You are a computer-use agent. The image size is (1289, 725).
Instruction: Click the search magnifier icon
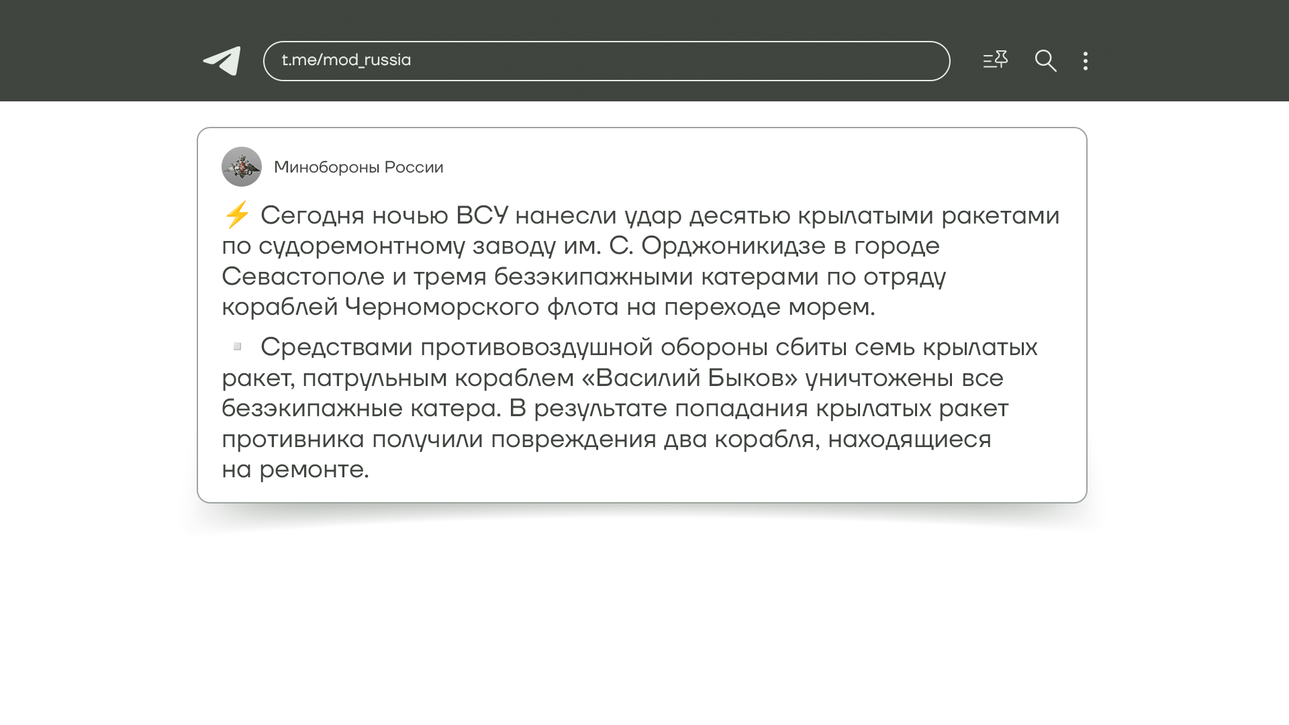[x=1045, y=61]
